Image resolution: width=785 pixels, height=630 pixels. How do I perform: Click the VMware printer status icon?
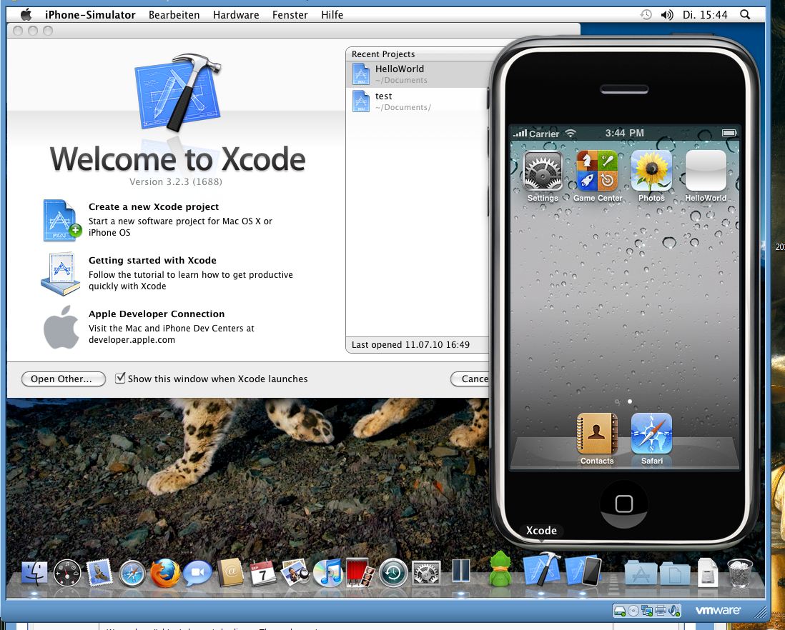pyautogui.click(x=661, y=611)
